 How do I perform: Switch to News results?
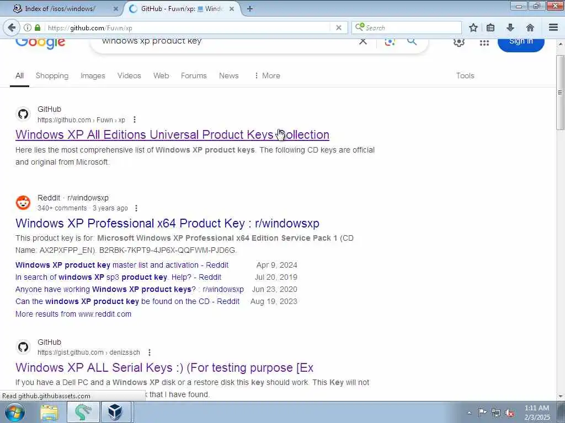click(x=229, y=75)
